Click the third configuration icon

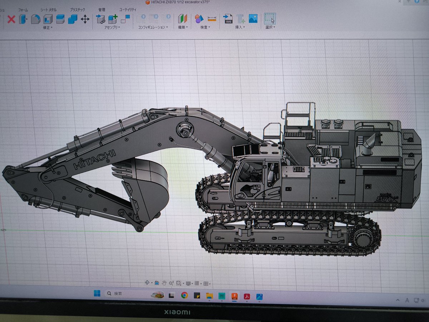coord(168,18)
